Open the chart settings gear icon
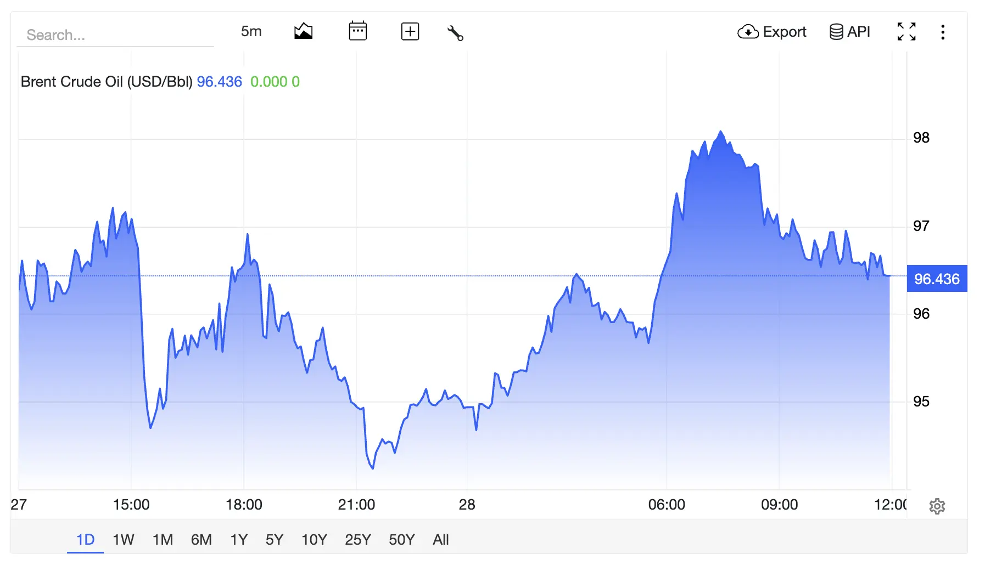This screenshot has width=985, height=565. [x=937, y=506]
